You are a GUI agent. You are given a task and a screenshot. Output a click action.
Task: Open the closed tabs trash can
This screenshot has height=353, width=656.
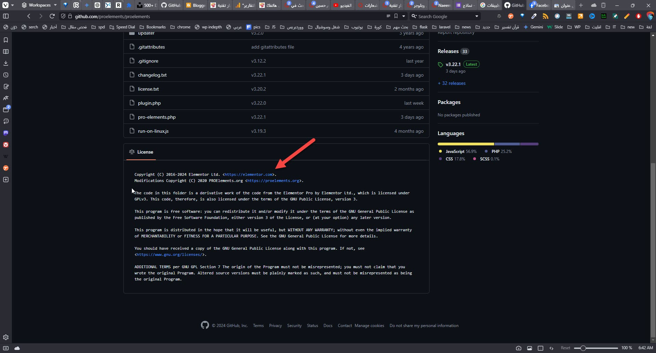tap(603, 5)
